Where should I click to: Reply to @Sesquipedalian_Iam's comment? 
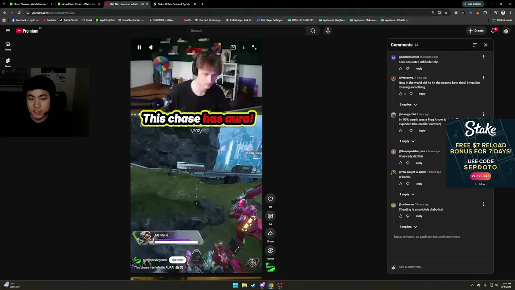point(419,163)
